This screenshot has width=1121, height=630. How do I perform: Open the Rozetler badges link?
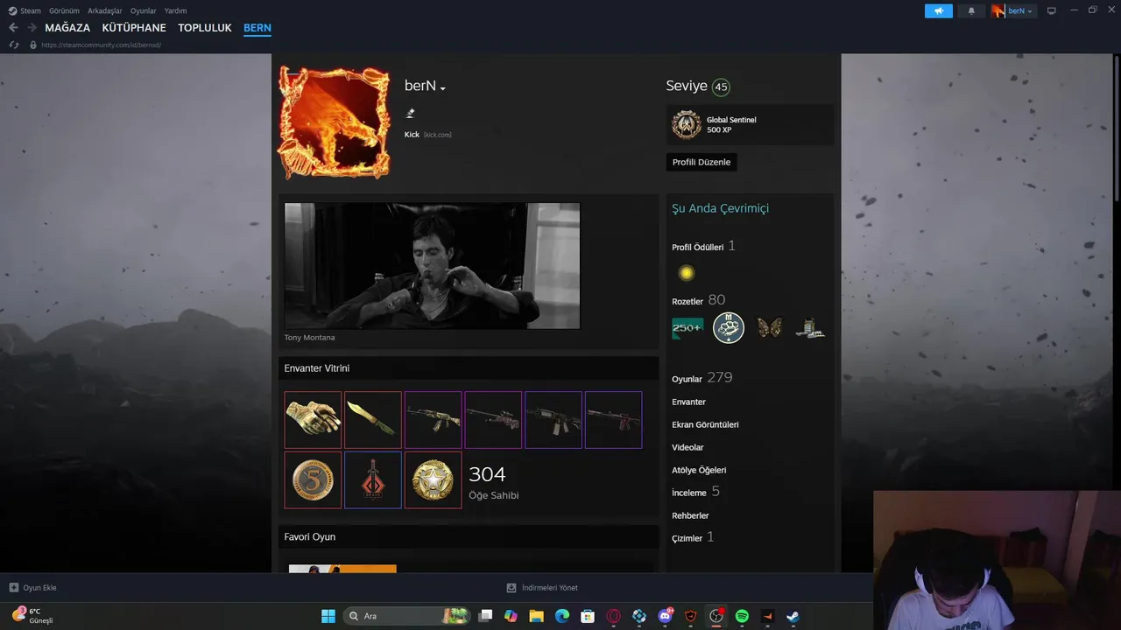(x=687, y=302)
